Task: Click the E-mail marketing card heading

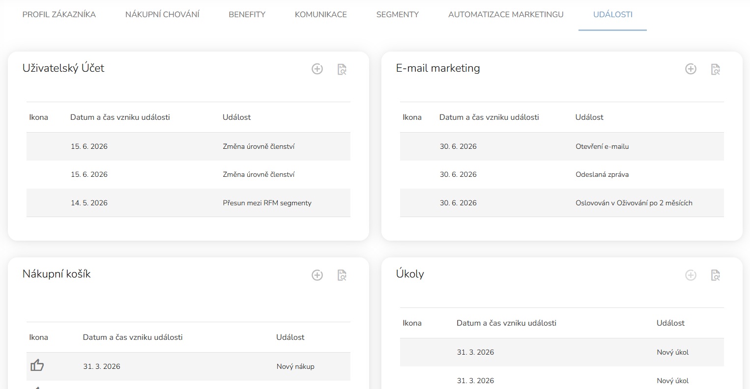Action: pyautogui.click(x=438, y=68)
